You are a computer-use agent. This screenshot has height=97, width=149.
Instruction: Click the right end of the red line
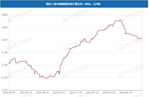coord(142,38)
